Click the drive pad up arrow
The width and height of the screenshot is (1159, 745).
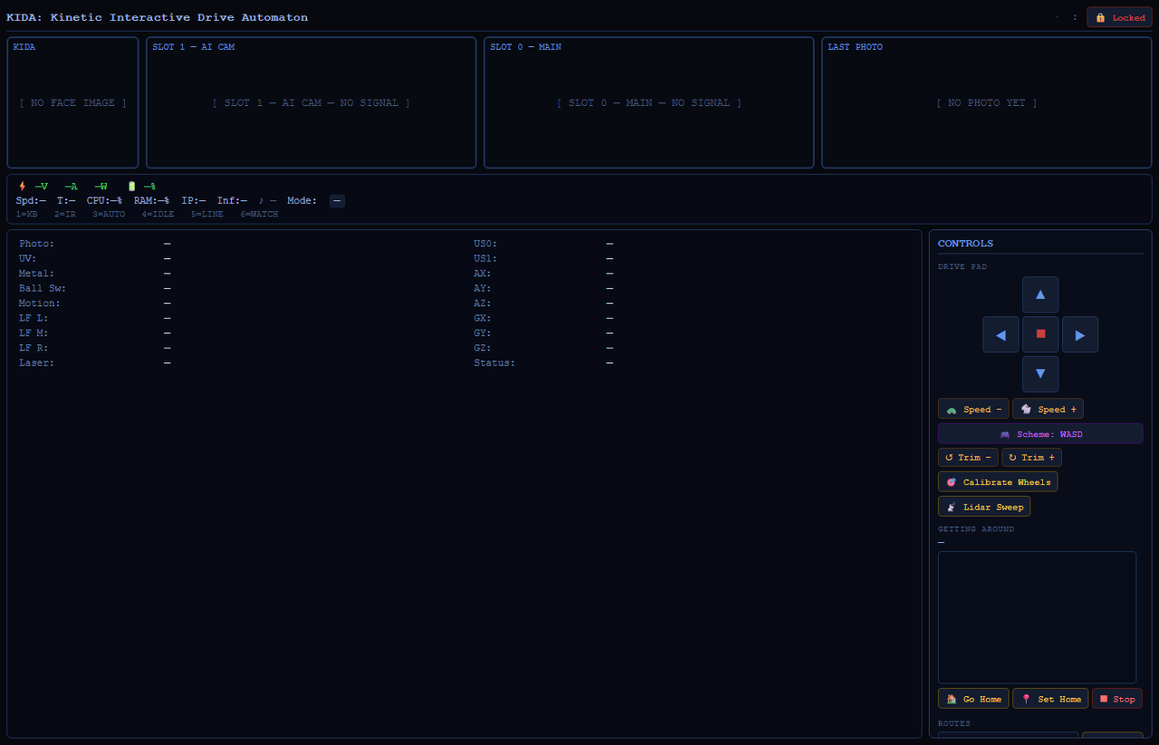[1040, 294]
